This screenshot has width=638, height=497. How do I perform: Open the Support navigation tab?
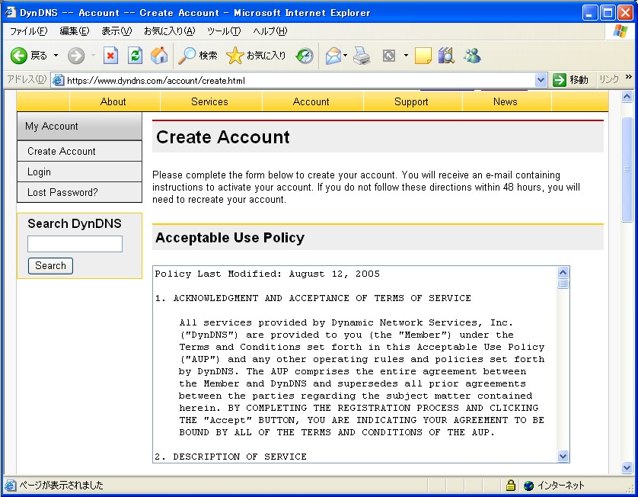411,101
